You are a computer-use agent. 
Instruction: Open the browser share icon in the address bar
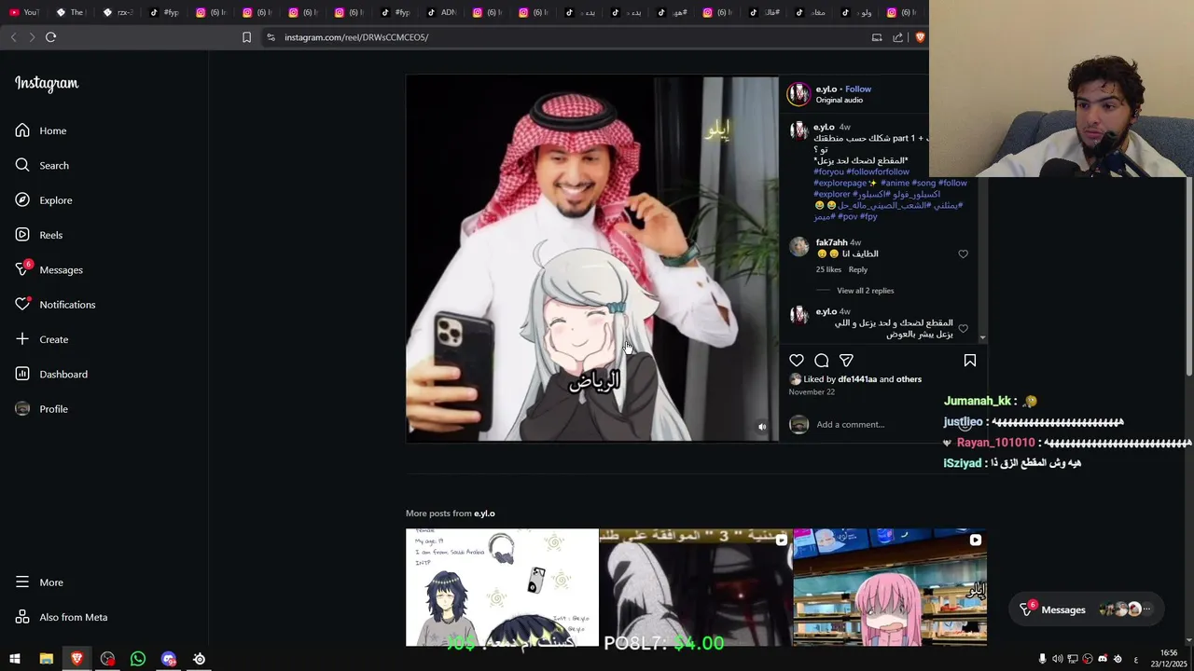click(897, 37)
